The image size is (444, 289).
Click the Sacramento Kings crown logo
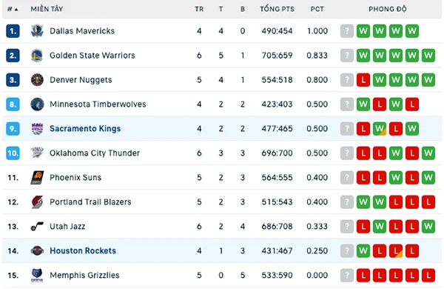click(x=37, y=128)
